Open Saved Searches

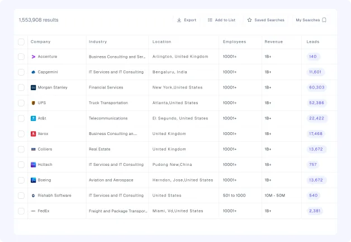tap(265, 20)
